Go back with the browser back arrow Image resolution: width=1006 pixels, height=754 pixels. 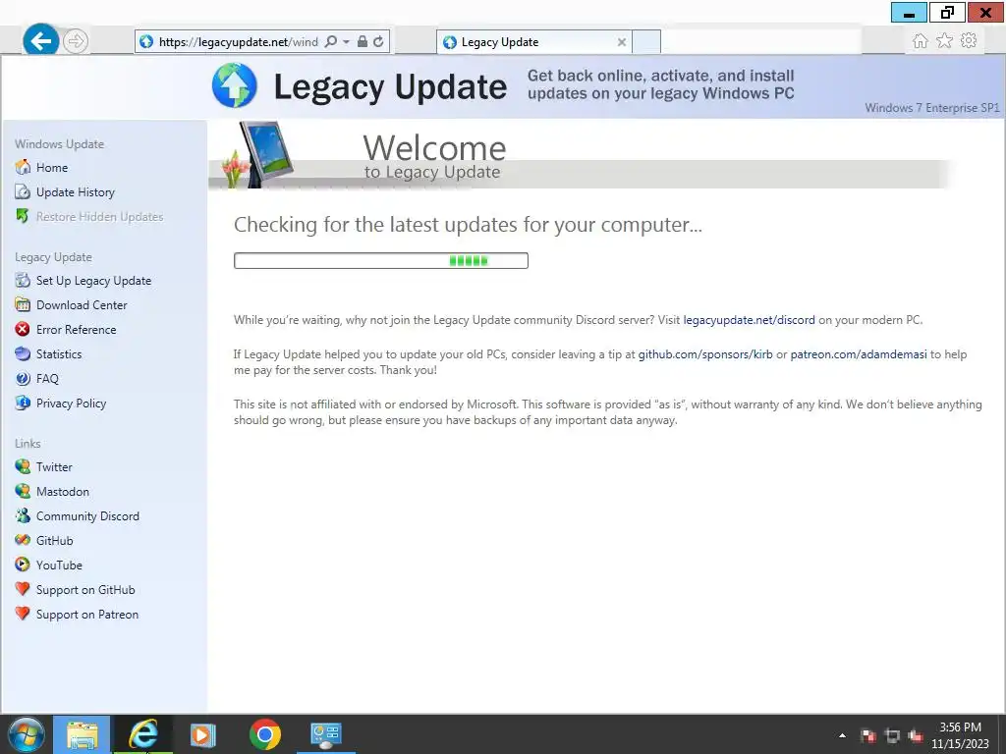pyautogui.click(x=41, y=41)
